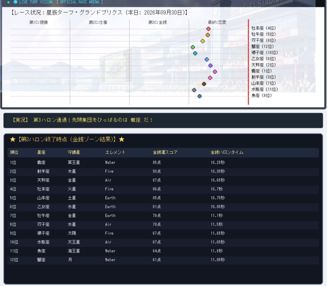Click the star icon left of 第3ハロン終了時点 heading

click(x=13, y=139)
